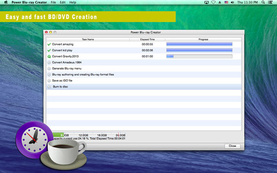The image size is (277, 173).
Task: Click the 18.0GB capacity label
Action: pos(102,135)
